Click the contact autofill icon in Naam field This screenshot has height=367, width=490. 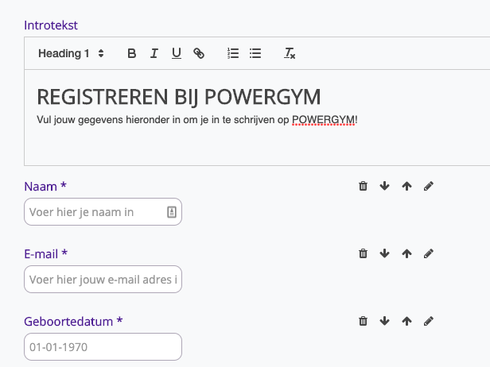tap(172, 212)
